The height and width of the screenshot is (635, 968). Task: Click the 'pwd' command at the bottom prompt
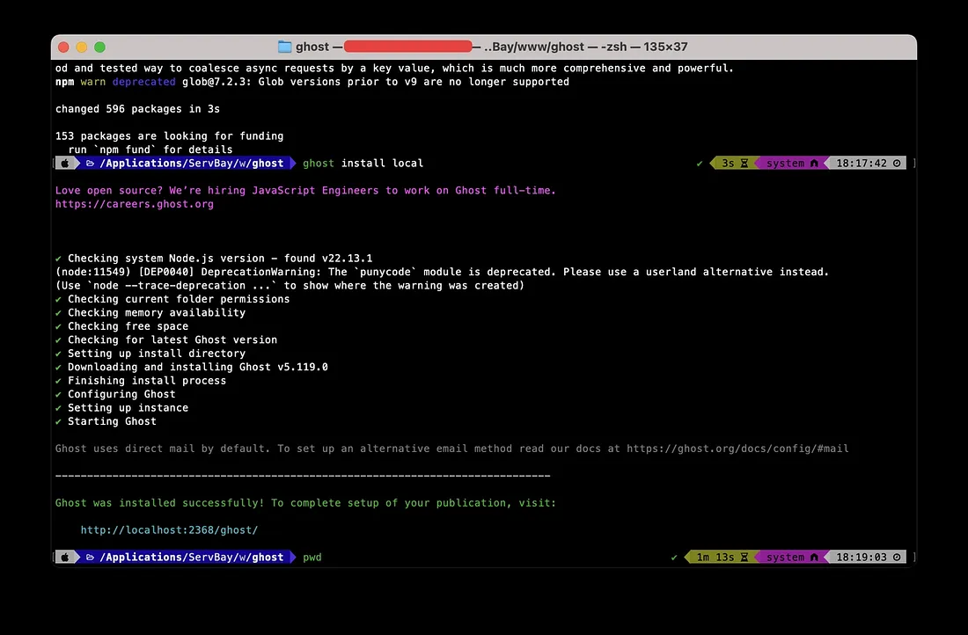click(x=312, y=558)
